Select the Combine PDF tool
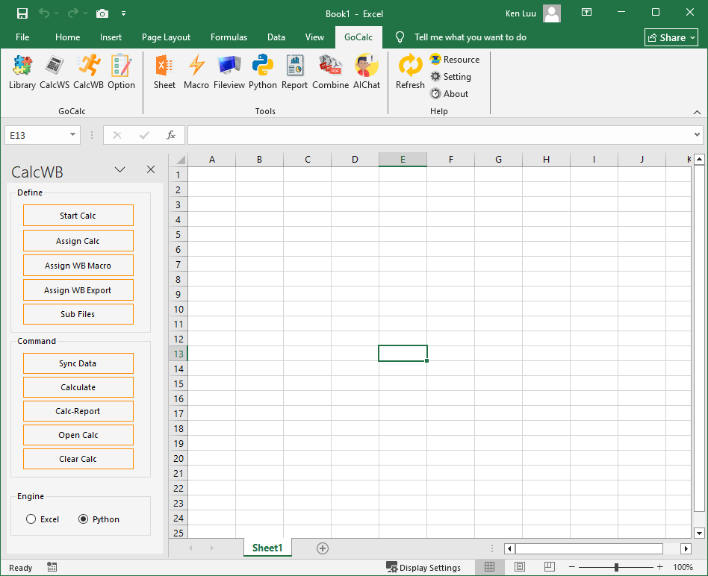Image resolution: width=708 pixels, height=576 pixels. [331, 72]
